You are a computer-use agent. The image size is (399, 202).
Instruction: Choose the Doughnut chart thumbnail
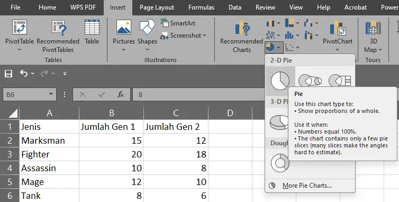(280, 163)
